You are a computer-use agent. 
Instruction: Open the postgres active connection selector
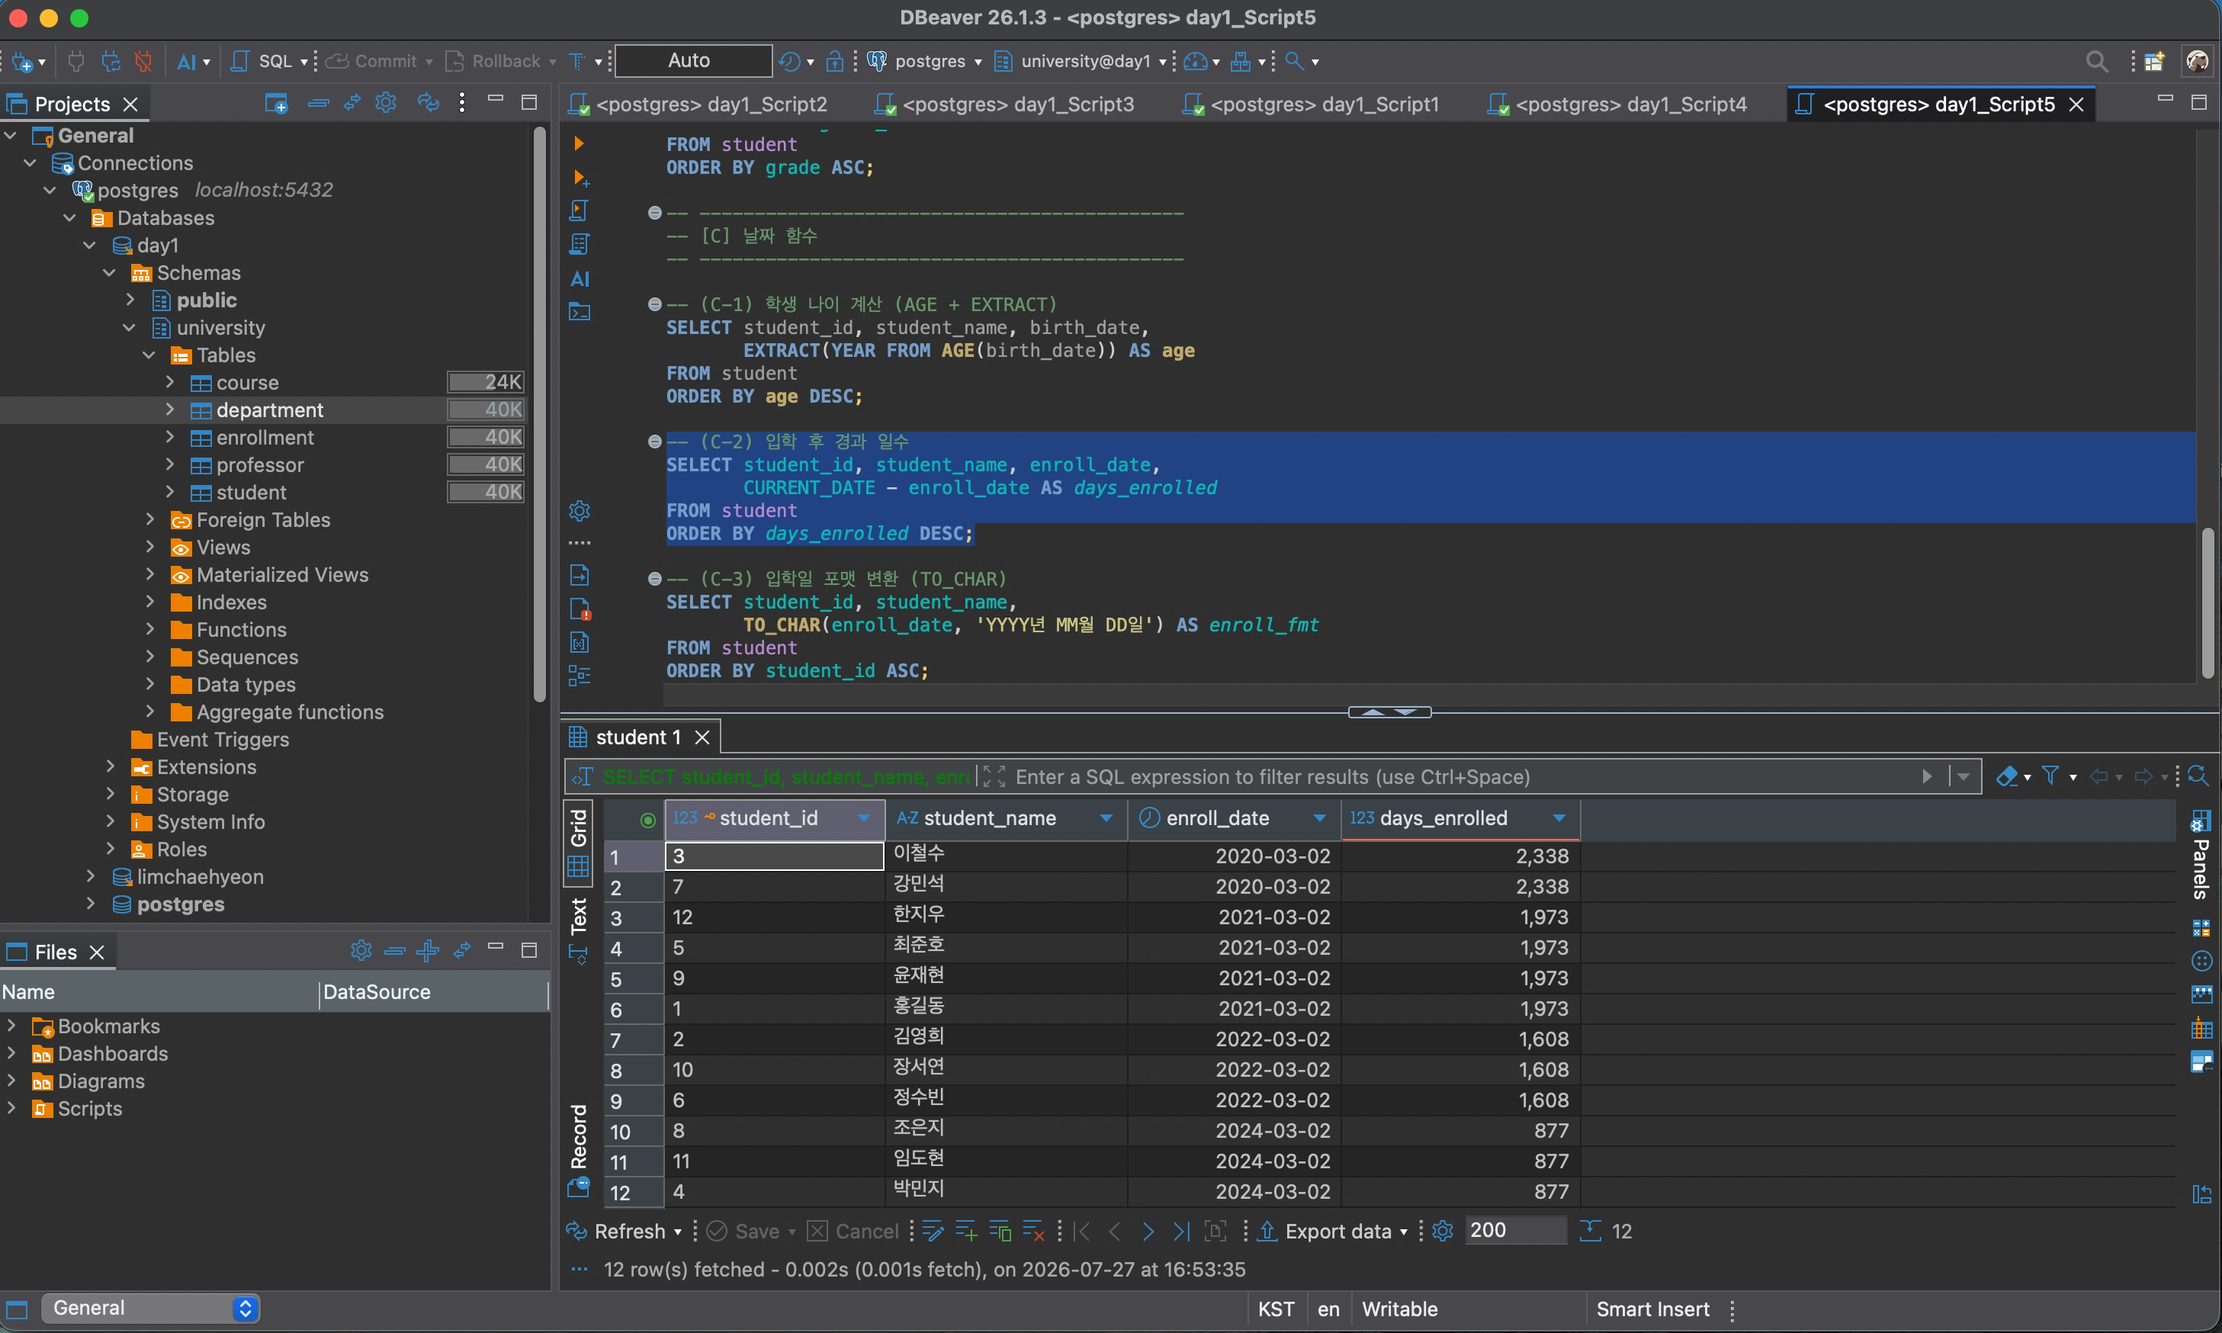click(924, 61)
